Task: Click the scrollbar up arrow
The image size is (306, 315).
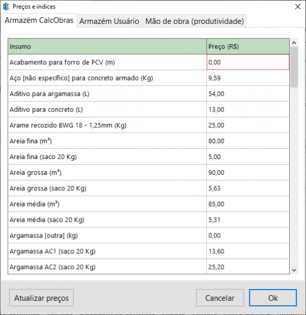Action: click(294, 42)
